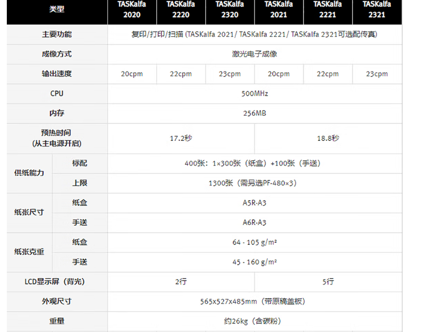Click the 45 - 160 g/m² value
This screenshot has height=332, width=424.
pyautogui.click(x=254, y=262)
